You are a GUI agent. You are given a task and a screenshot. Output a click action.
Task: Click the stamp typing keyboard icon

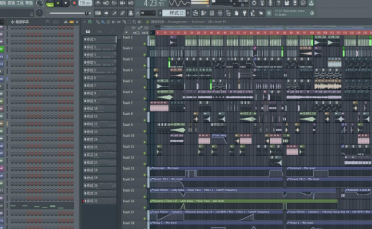[131, 13]
